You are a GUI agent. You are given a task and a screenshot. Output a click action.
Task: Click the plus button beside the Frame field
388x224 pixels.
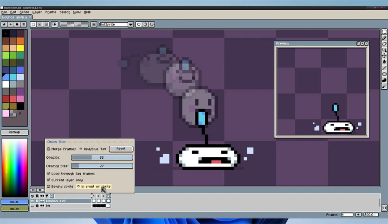[358, 215]
